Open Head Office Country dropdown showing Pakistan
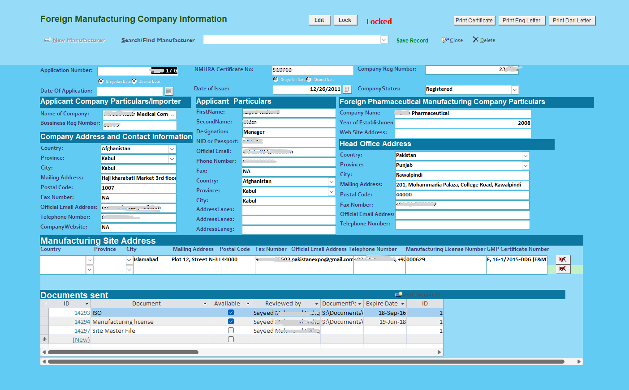This screenshot has height=390, width=629. 526,156
